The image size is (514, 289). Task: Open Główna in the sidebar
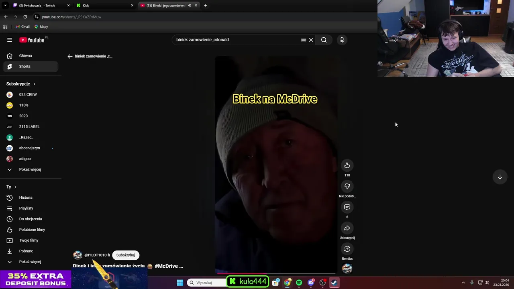[31, 56]
